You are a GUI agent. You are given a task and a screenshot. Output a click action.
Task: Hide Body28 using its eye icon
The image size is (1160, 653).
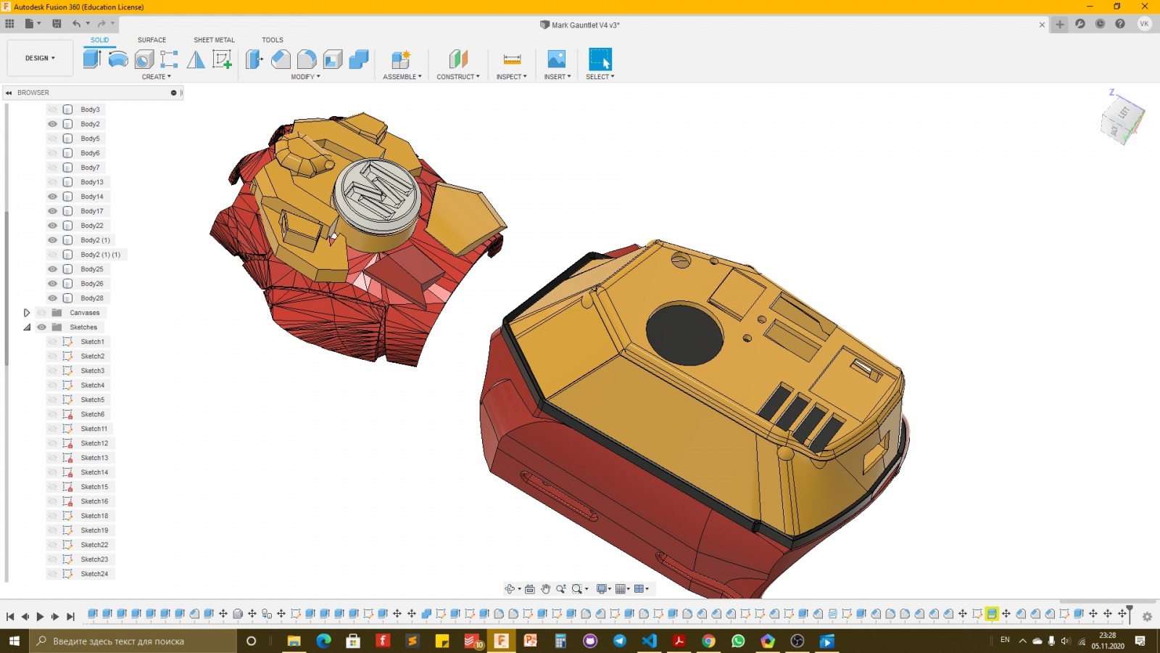point(53,298)
